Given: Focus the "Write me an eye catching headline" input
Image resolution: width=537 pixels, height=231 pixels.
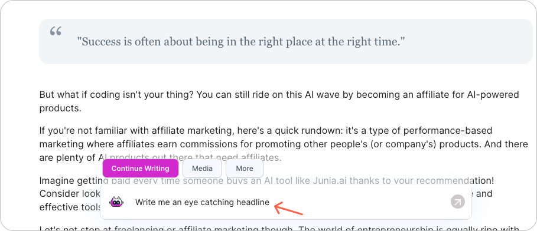Looking at the screenshot, I should 285,202.
